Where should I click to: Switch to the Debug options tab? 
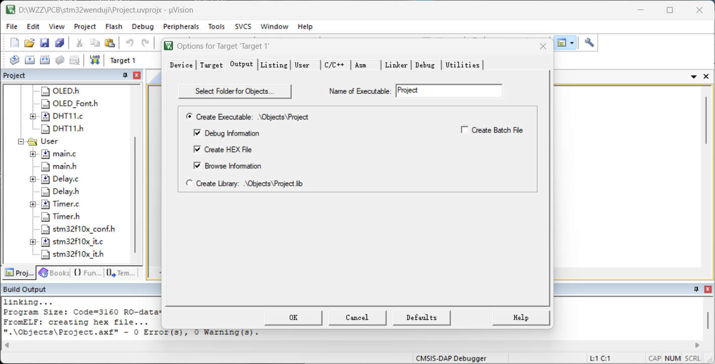425,65
